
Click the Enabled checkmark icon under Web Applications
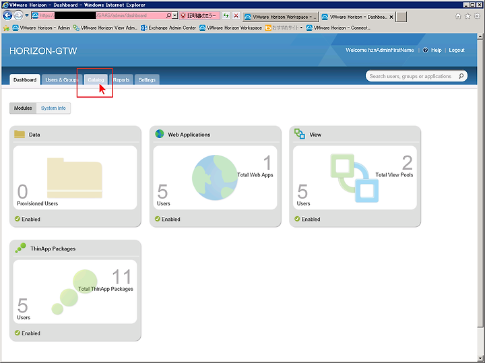[x=158, y=219]
